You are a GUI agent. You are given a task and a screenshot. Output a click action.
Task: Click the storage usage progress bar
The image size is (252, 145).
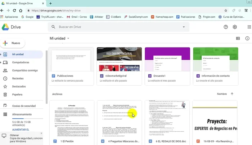point(27,118)
